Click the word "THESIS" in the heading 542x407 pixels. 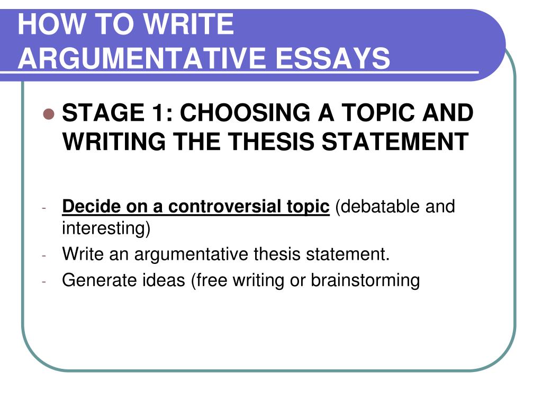pyautogui.click(x=272, y=142)
